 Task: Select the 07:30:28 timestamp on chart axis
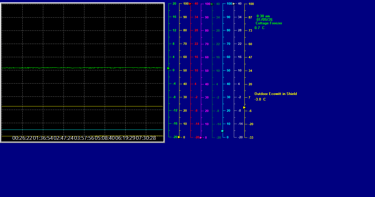146,138
